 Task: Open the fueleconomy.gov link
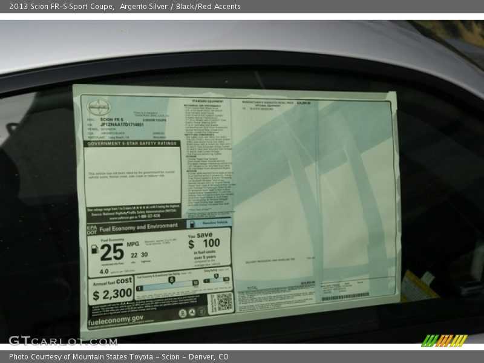[115, 319]
